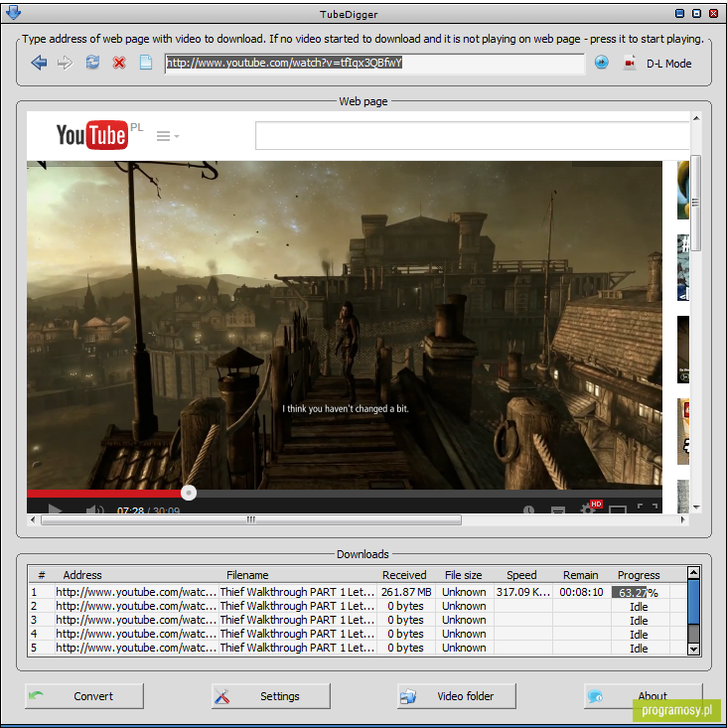
Task: Toggle theater mode in the video player
Action: point(618,510)
